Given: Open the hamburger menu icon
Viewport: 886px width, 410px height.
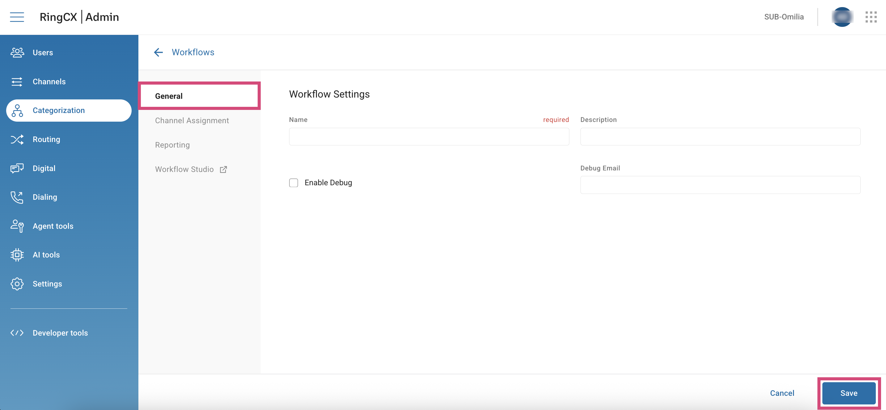Looking at the screenshot, I should tap(17, 17).
